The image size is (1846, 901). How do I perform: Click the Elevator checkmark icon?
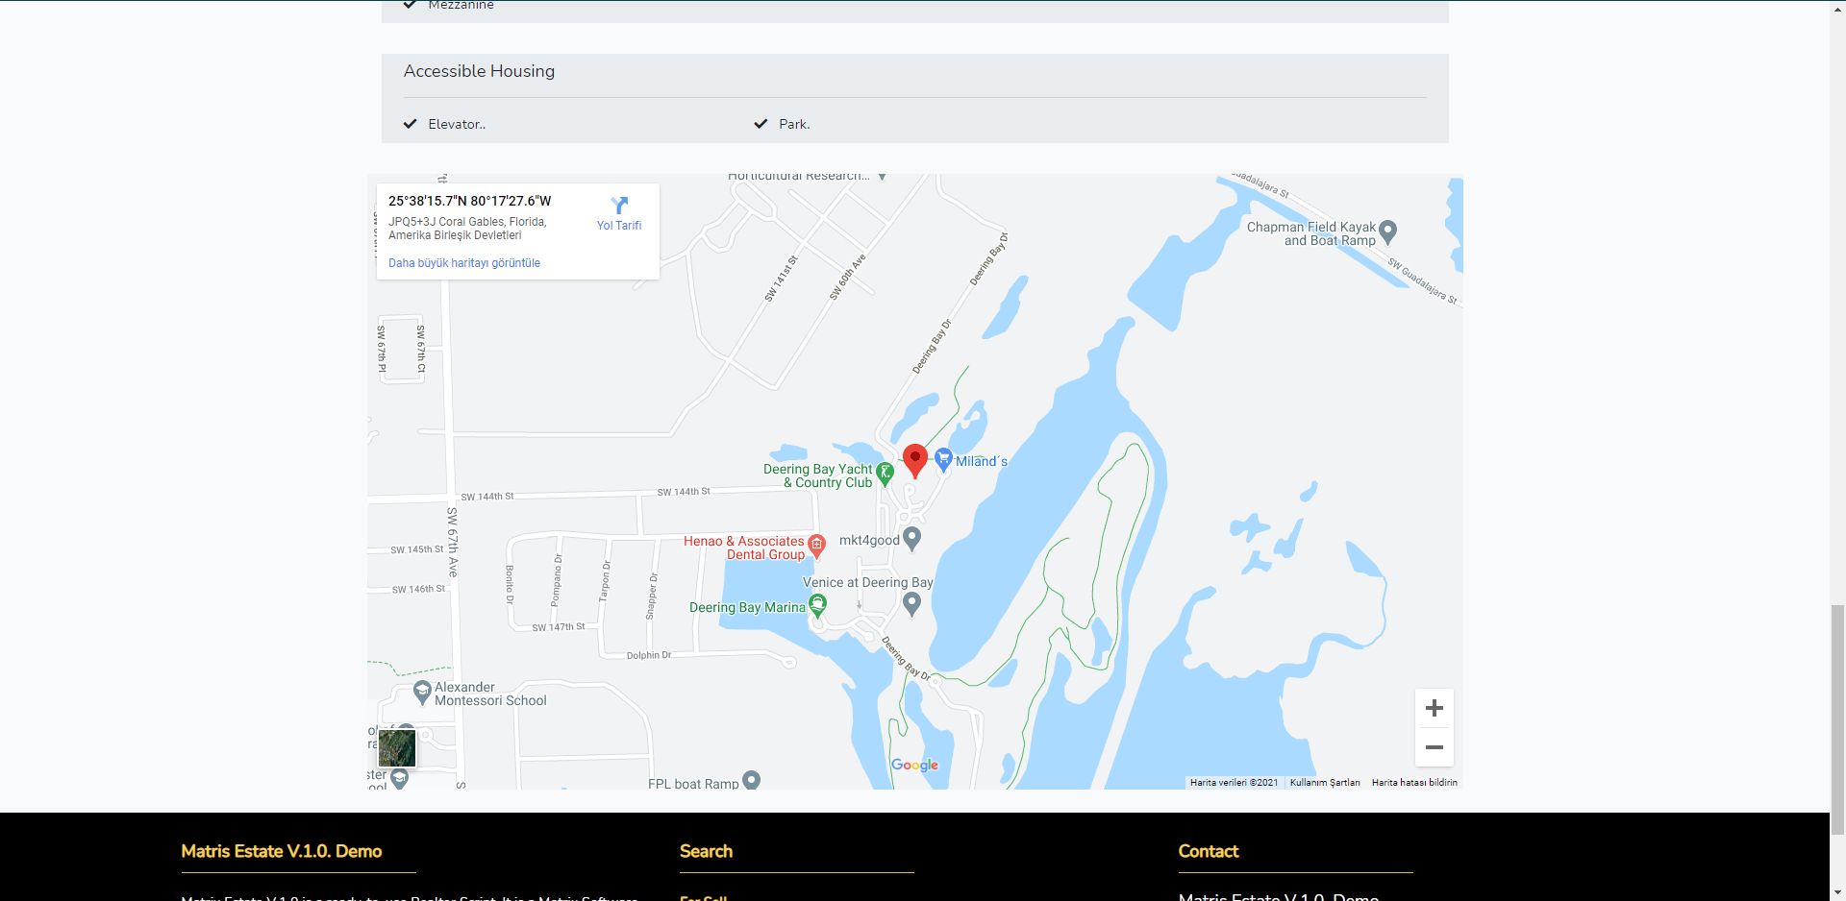tap(411, 124)
